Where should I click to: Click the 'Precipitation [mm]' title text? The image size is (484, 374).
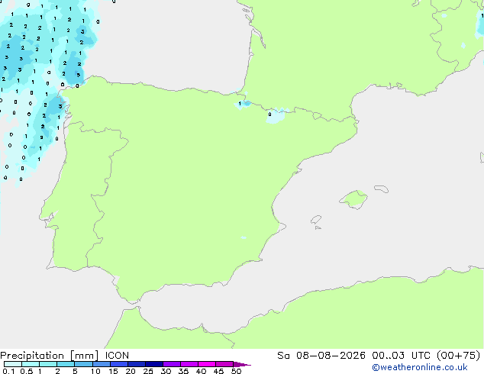(50, 356)
